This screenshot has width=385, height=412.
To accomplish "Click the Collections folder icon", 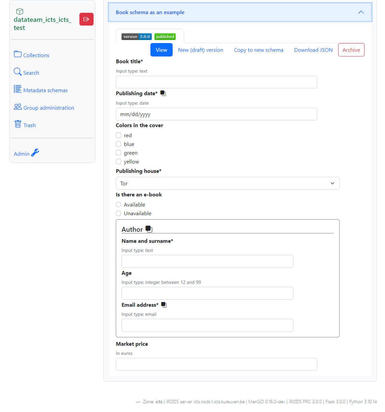I will click(17, 54).
